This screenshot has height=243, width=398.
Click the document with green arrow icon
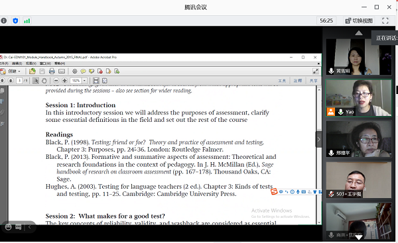pyautogui.click(x=117, y=72)
